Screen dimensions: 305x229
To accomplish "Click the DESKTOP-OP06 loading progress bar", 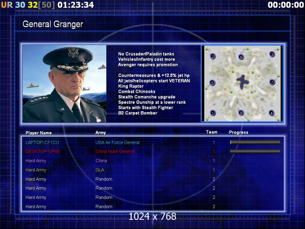I will [x=255, y=151].
